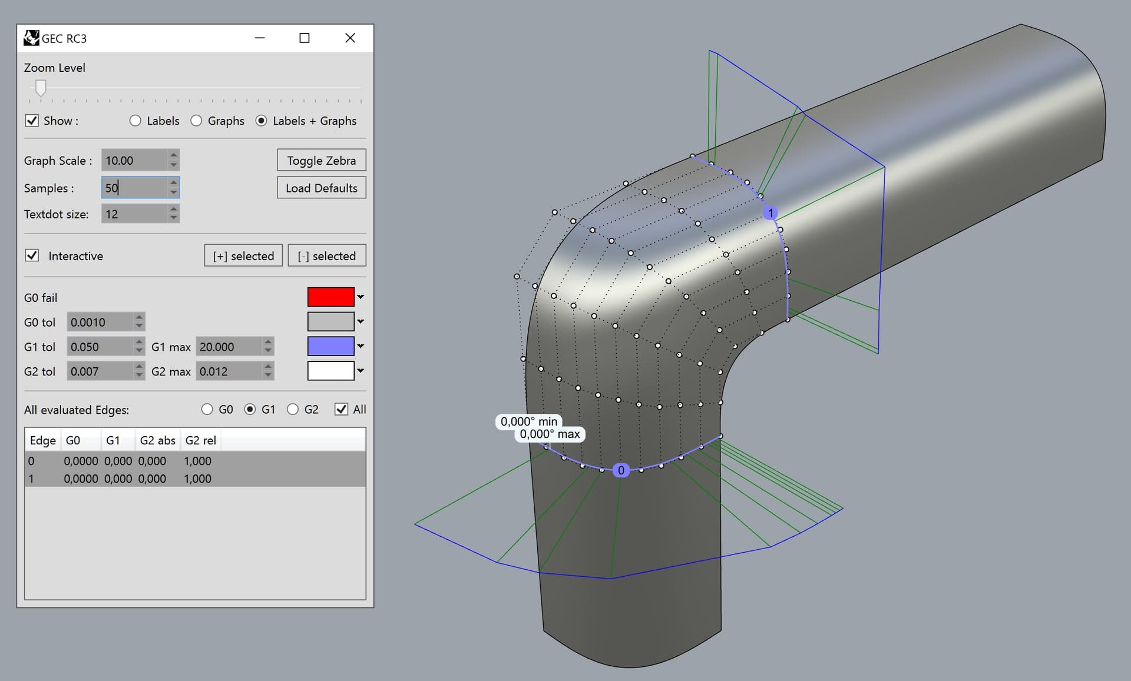Screen dimensions: 1131x681
Task: Select edge 0 row in table
Action: tap(195, 461)
